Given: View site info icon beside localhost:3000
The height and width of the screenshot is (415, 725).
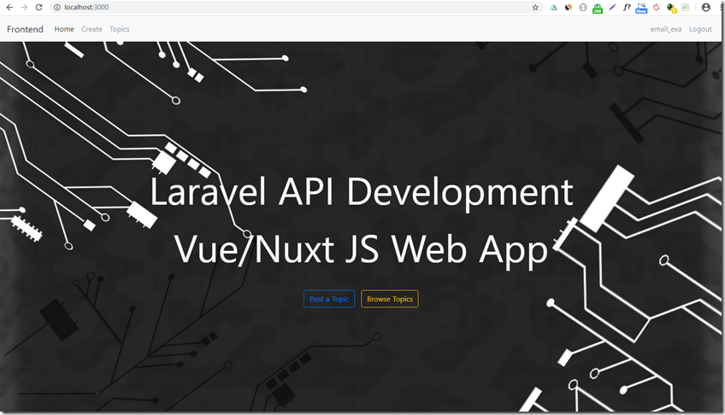Looking at the screenshot, I should 57,8.
